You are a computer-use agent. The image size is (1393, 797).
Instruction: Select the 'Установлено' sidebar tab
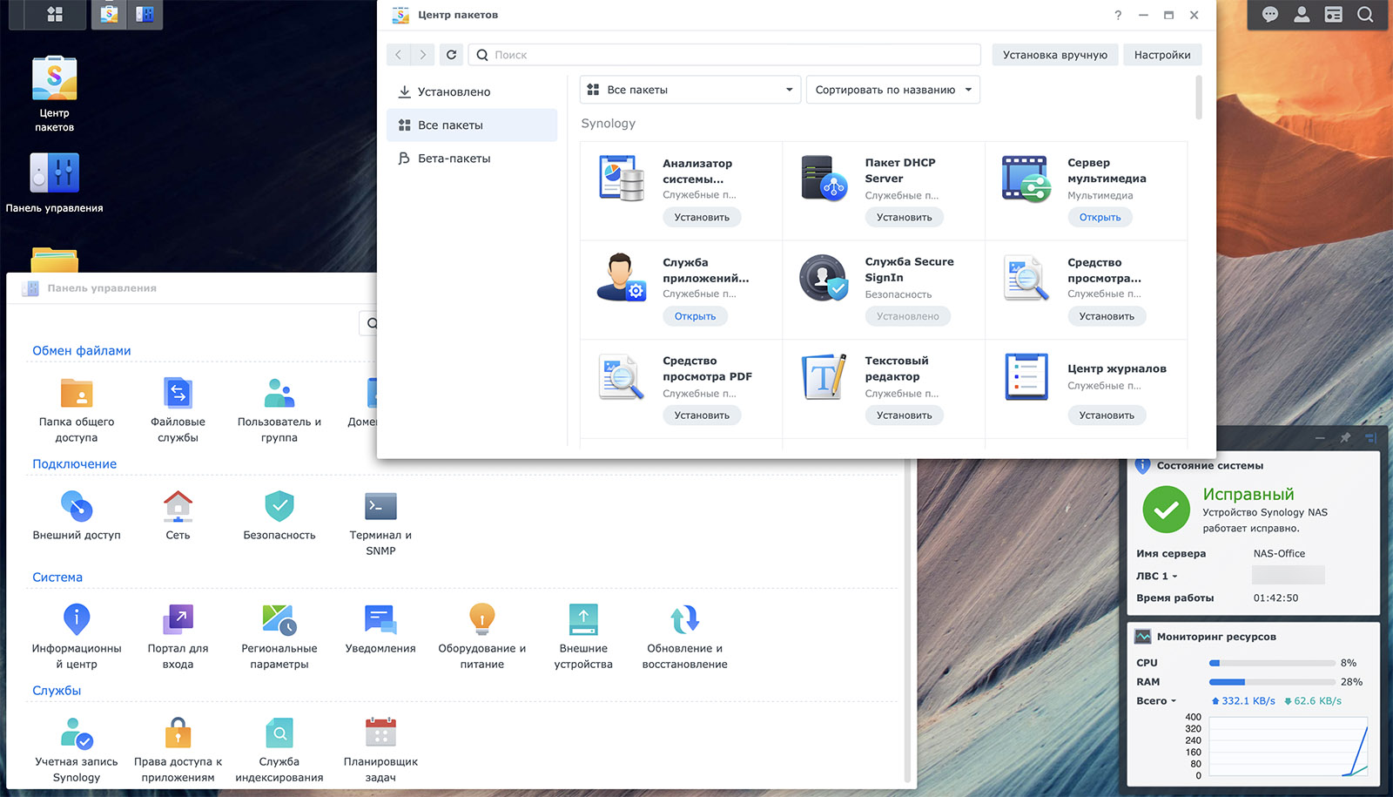454,91
